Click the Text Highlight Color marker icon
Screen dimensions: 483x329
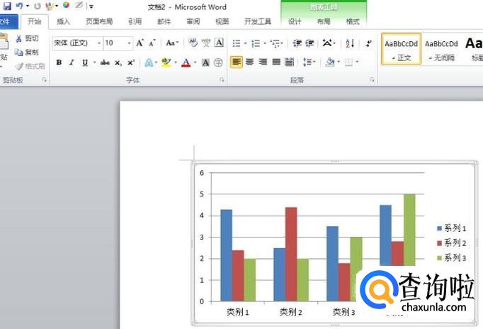click(166, 62)
